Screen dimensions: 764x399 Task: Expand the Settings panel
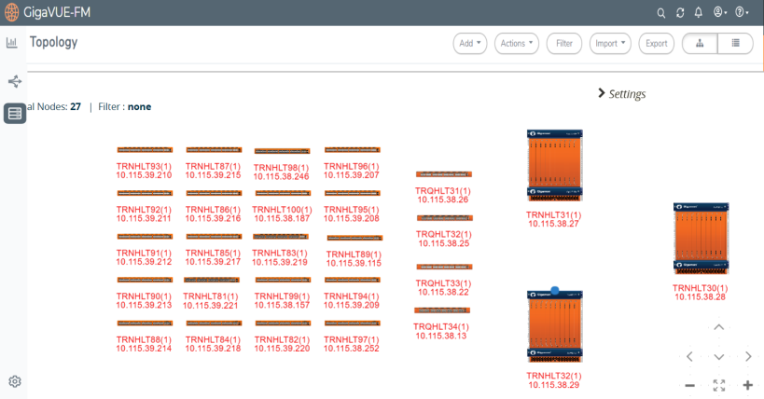pyautogui.click(x=621, y=94)
